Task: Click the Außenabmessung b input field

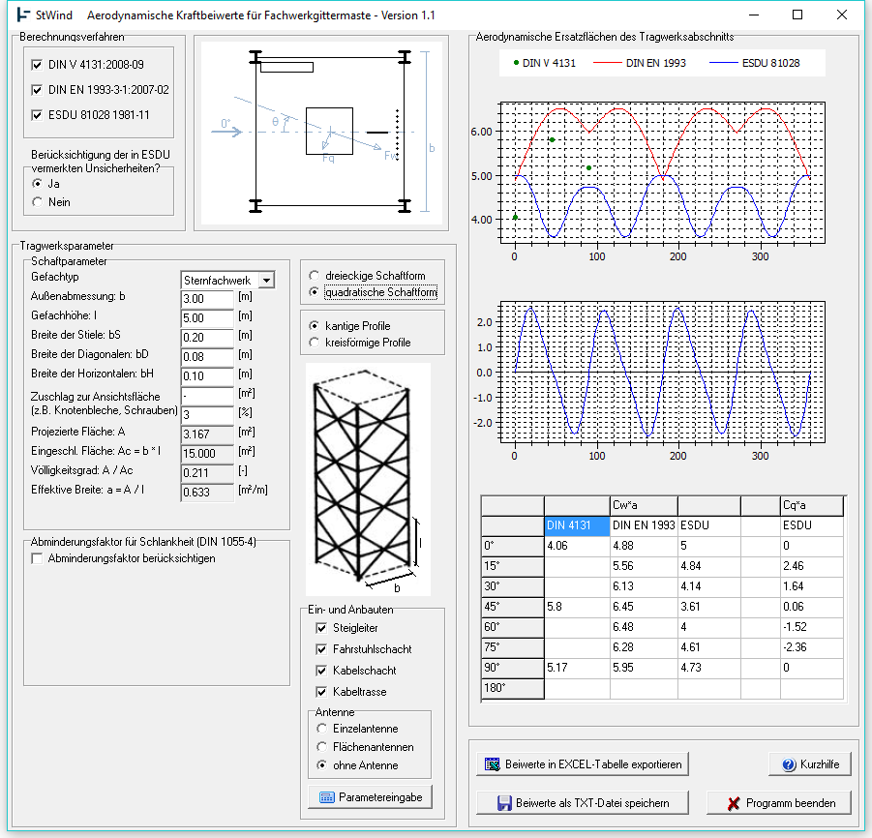Action: 207,298
